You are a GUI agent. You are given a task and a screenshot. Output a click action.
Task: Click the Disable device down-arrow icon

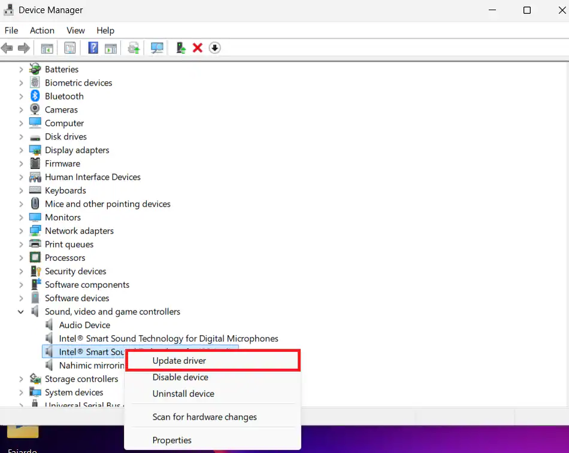pos(215,48)
